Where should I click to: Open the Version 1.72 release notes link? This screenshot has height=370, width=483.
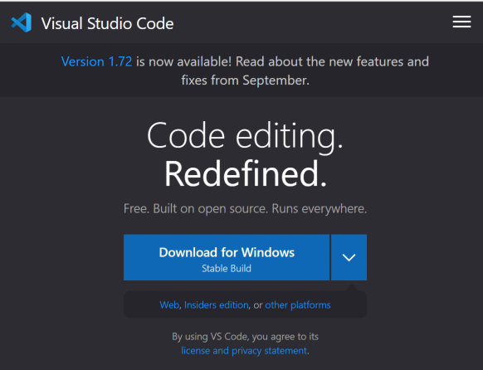96,61
